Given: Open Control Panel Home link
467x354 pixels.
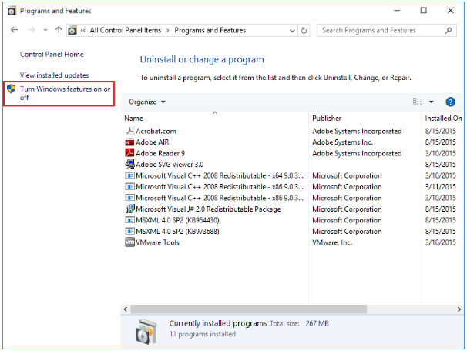Looking at the screenshot, I should pos(52,55).
